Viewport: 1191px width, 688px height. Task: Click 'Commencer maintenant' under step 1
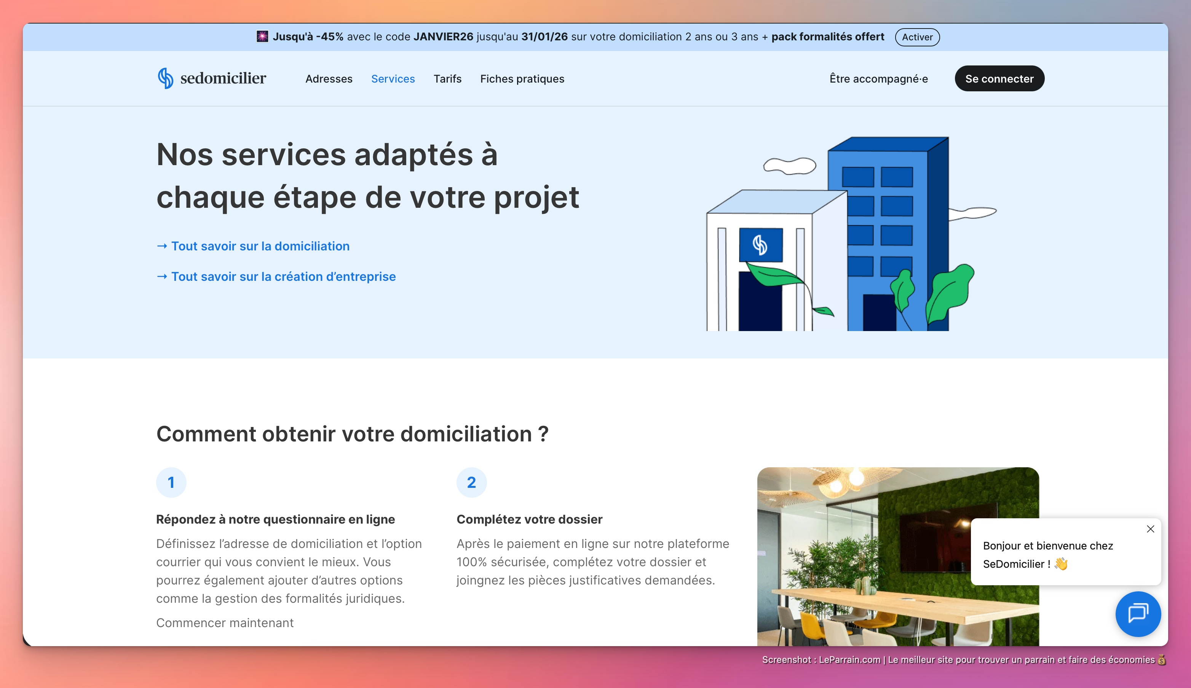[x=225, y=623]
